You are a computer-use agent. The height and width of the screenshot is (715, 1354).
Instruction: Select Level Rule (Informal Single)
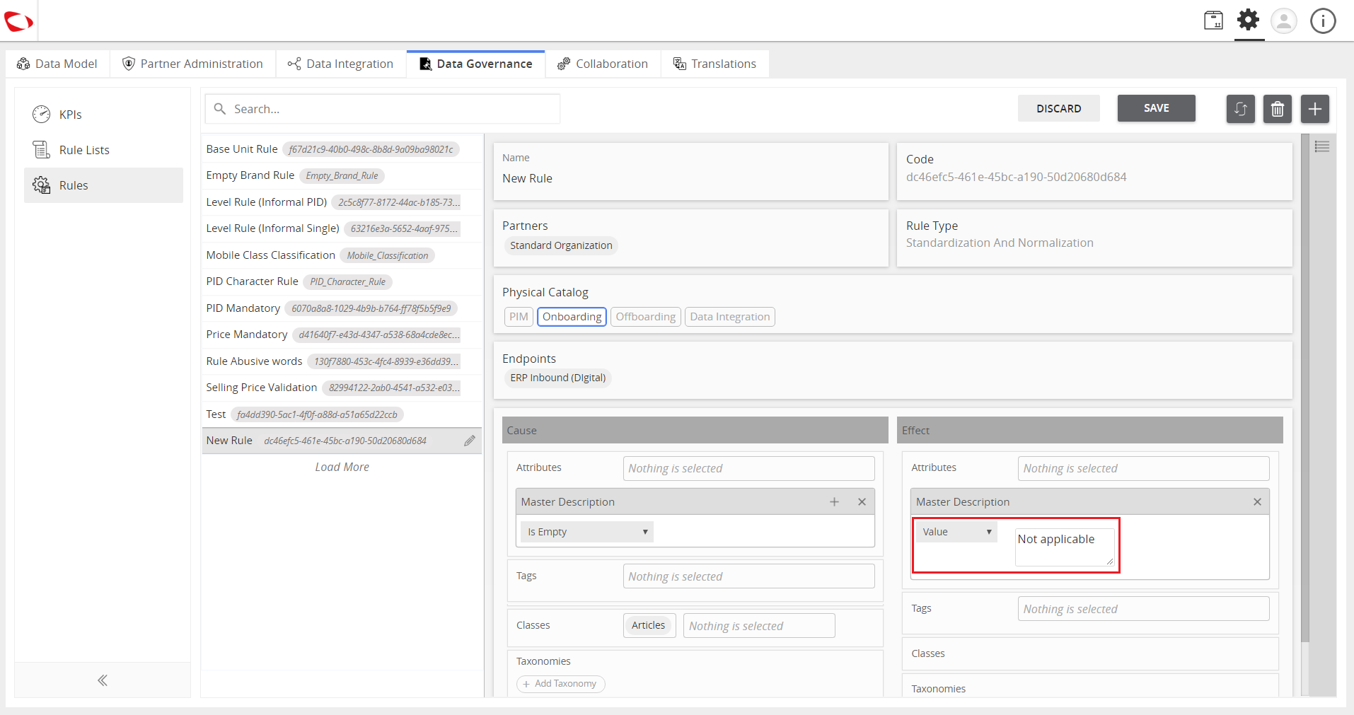(342, 228)
